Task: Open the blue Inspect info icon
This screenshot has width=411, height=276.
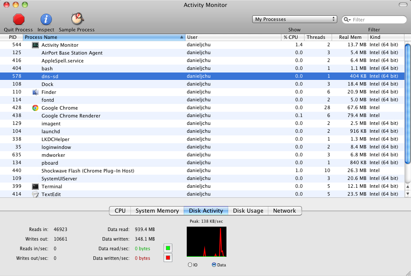Action: pos(46,19)
